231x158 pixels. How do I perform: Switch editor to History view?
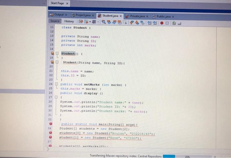tap(69, 21)
